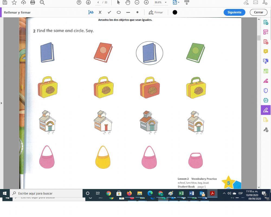Open the zoom level 86.6% dropdown
The width and height of the screenshot is (271, 217).
pyautogui.click(x=166, y=2)
